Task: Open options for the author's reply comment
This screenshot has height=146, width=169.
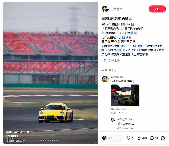Action: [x=164, y=119]
